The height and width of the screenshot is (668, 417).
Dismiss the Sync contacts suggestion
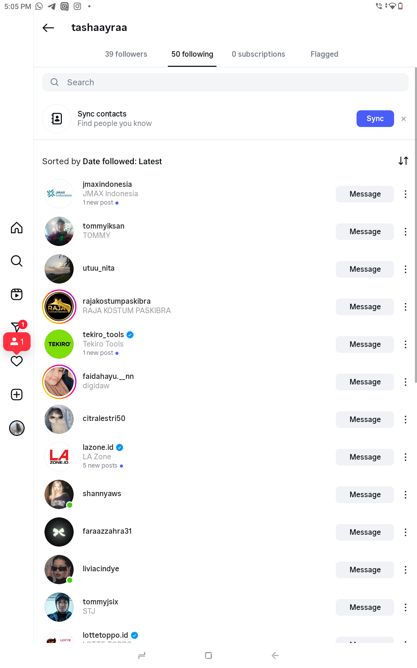click(x=403, y=119)
